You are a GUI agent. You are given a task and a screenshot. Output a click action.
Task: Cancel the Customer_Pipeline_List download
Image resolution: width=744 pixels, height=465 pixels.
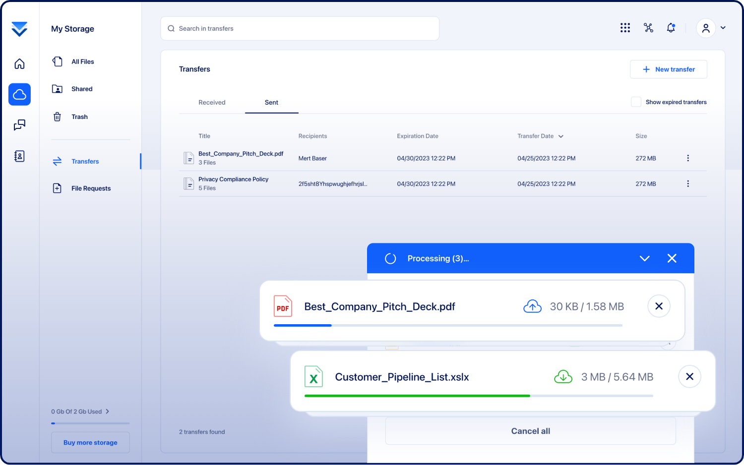(x=689, y=377)
